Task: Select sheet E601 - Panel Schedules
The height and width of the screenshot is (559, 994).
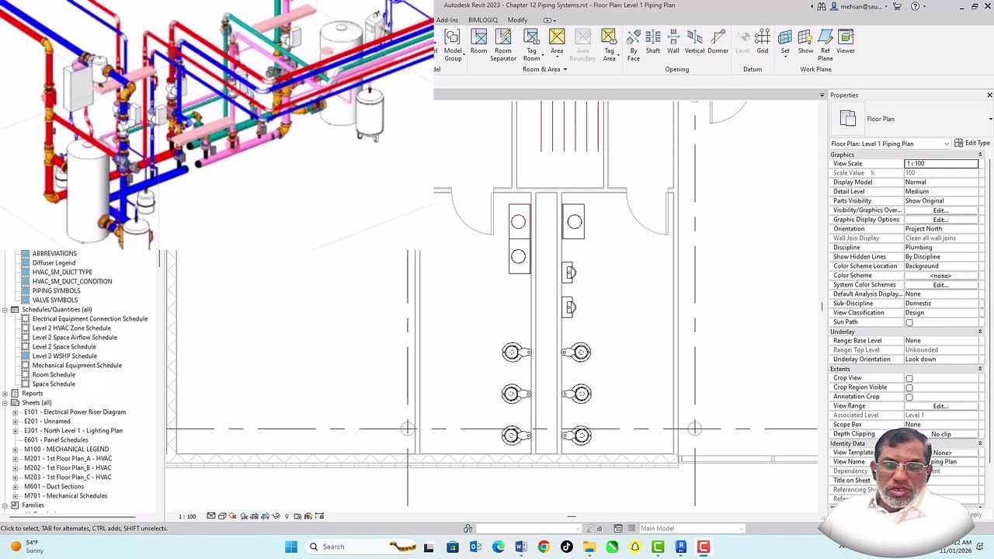Action: 56,440
